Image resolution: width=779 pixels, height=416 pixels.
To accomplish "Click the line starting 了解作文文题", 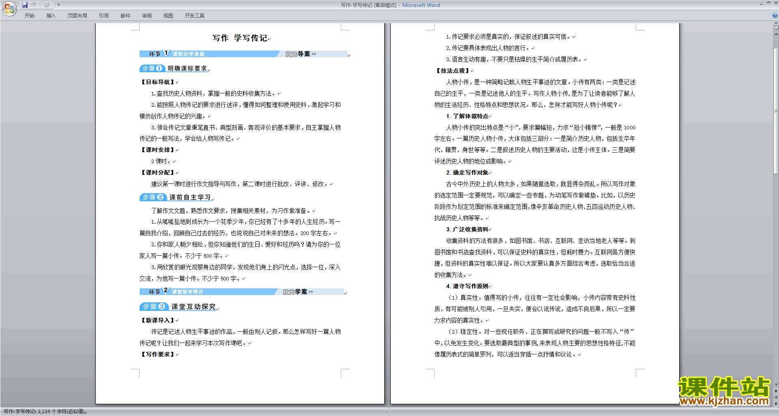I will [231, 211].
